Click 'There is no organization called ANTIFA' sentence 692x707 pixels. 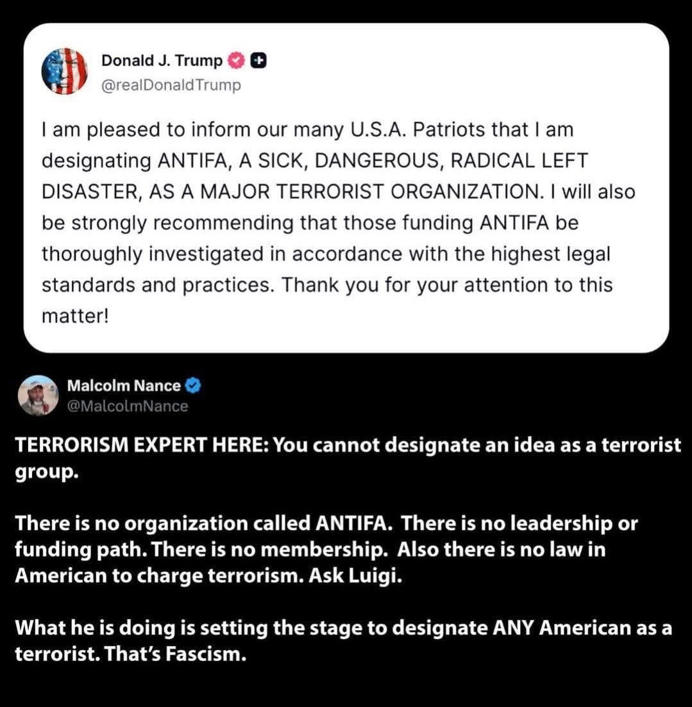tap(204, 524)
